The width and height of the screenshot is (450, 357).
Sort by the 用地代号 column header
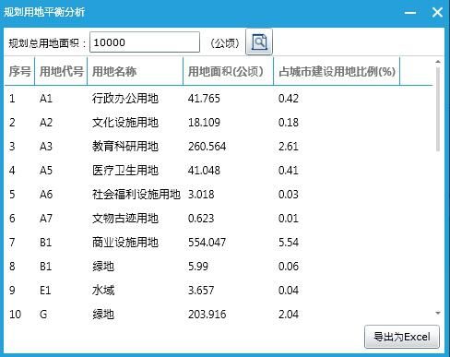pyautogui.click(x=61, y=71)
